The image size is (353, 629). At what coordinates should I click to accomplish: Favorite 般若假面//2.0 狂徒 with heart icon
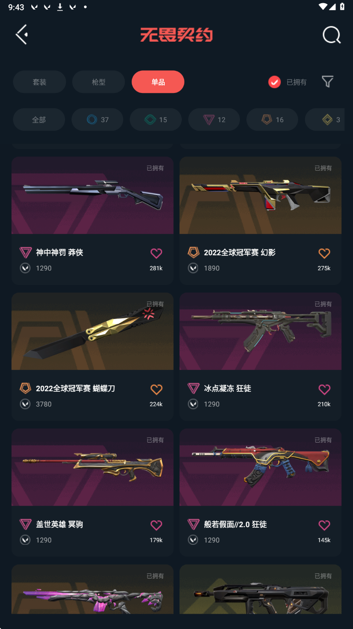[324, 525]
